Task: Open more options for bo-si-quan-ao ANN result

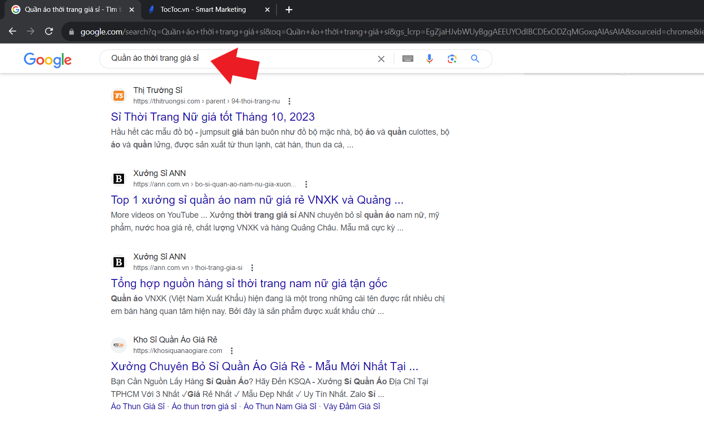Action: (306, 184)
